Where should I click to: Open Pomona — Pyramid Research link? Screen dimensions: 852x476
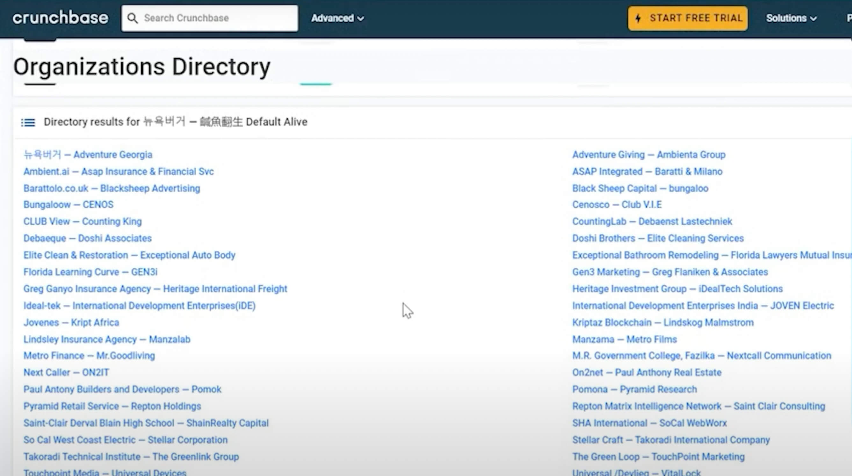634,389
